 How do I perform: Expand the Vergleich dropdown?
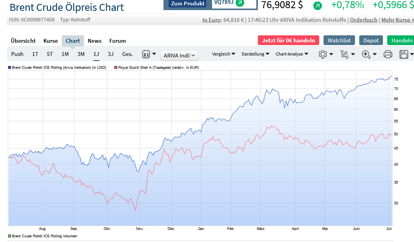point(224,54)
